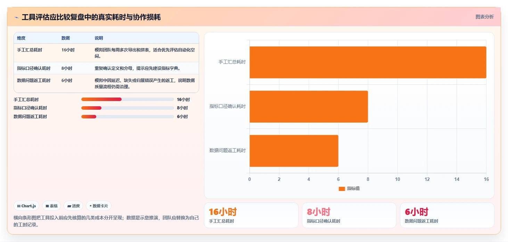Click the 16小时 data card

(x=251, y=215)
